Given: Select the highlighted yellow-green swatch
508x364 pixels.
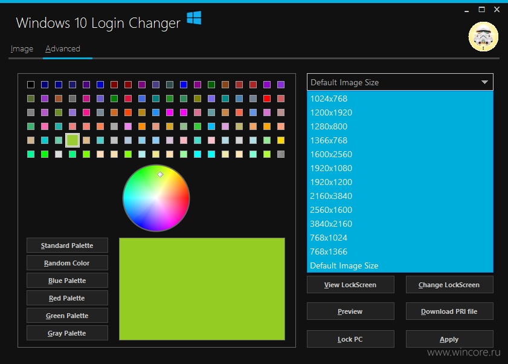Looking at the screenshot, I should pyautogui.click(x=72, y=140).
